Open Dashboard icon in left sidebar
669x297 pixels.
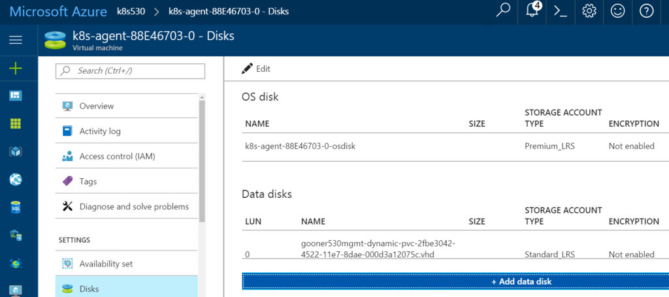(x=16, y=95)
